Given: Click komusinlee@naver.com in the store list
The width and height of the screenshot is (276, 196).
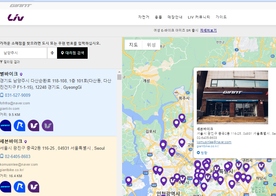Looking at the screenshot, I should coord(19,164).
